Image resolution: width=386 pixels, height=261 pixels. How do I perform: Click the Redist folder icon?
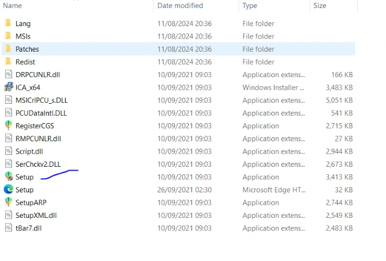(8, 61)
